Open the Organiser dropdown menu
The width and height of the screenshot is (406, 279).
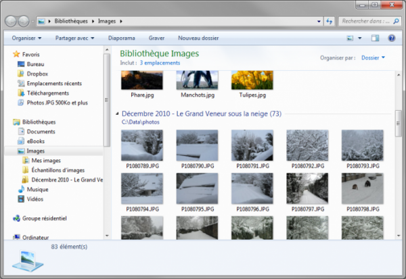27,39
